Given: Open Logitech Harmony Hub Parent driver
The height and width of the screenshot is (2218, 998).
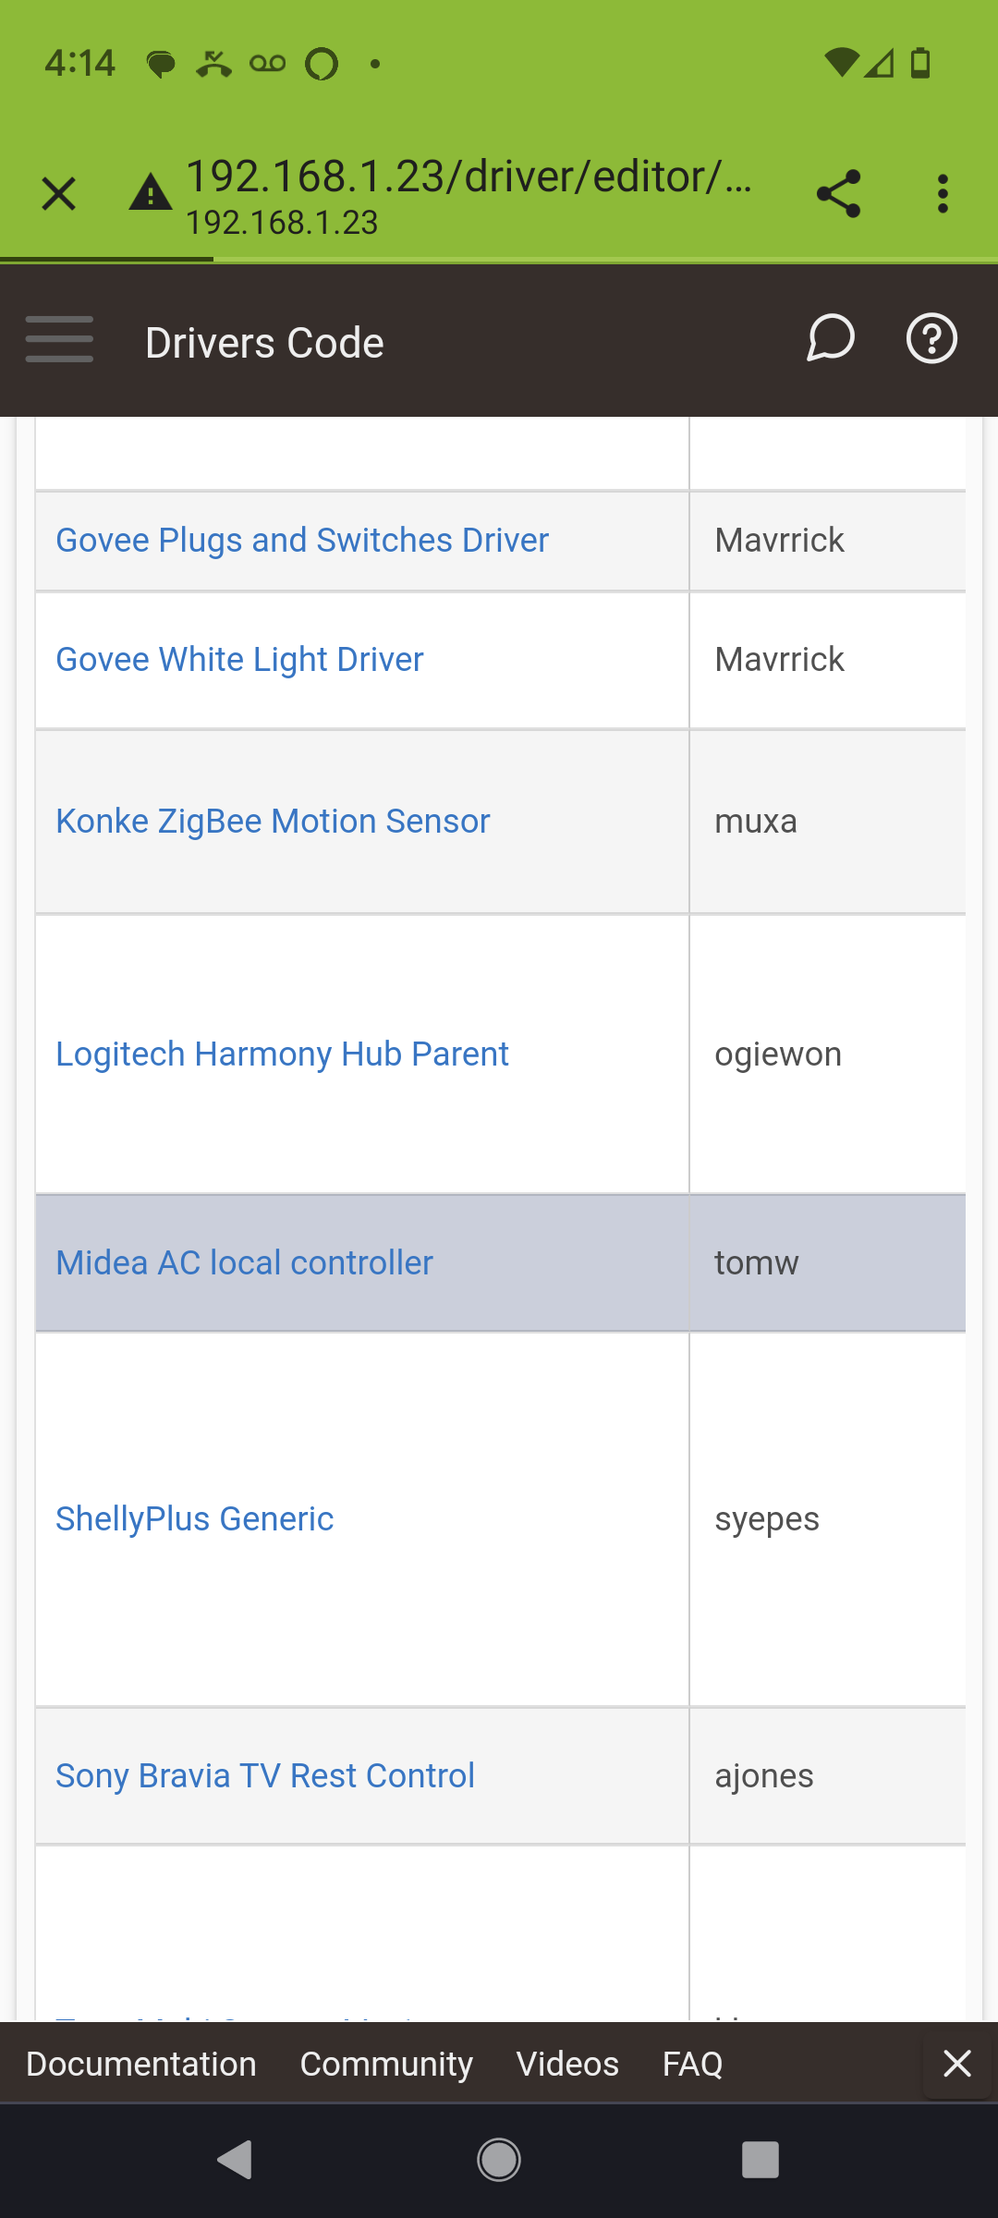Looking at the screenshot, I should [x=282, y=1054].
